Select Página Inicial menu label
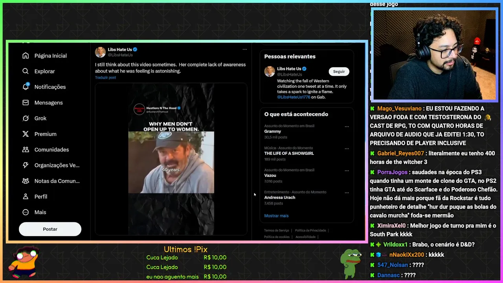 [x=51, y=56]
